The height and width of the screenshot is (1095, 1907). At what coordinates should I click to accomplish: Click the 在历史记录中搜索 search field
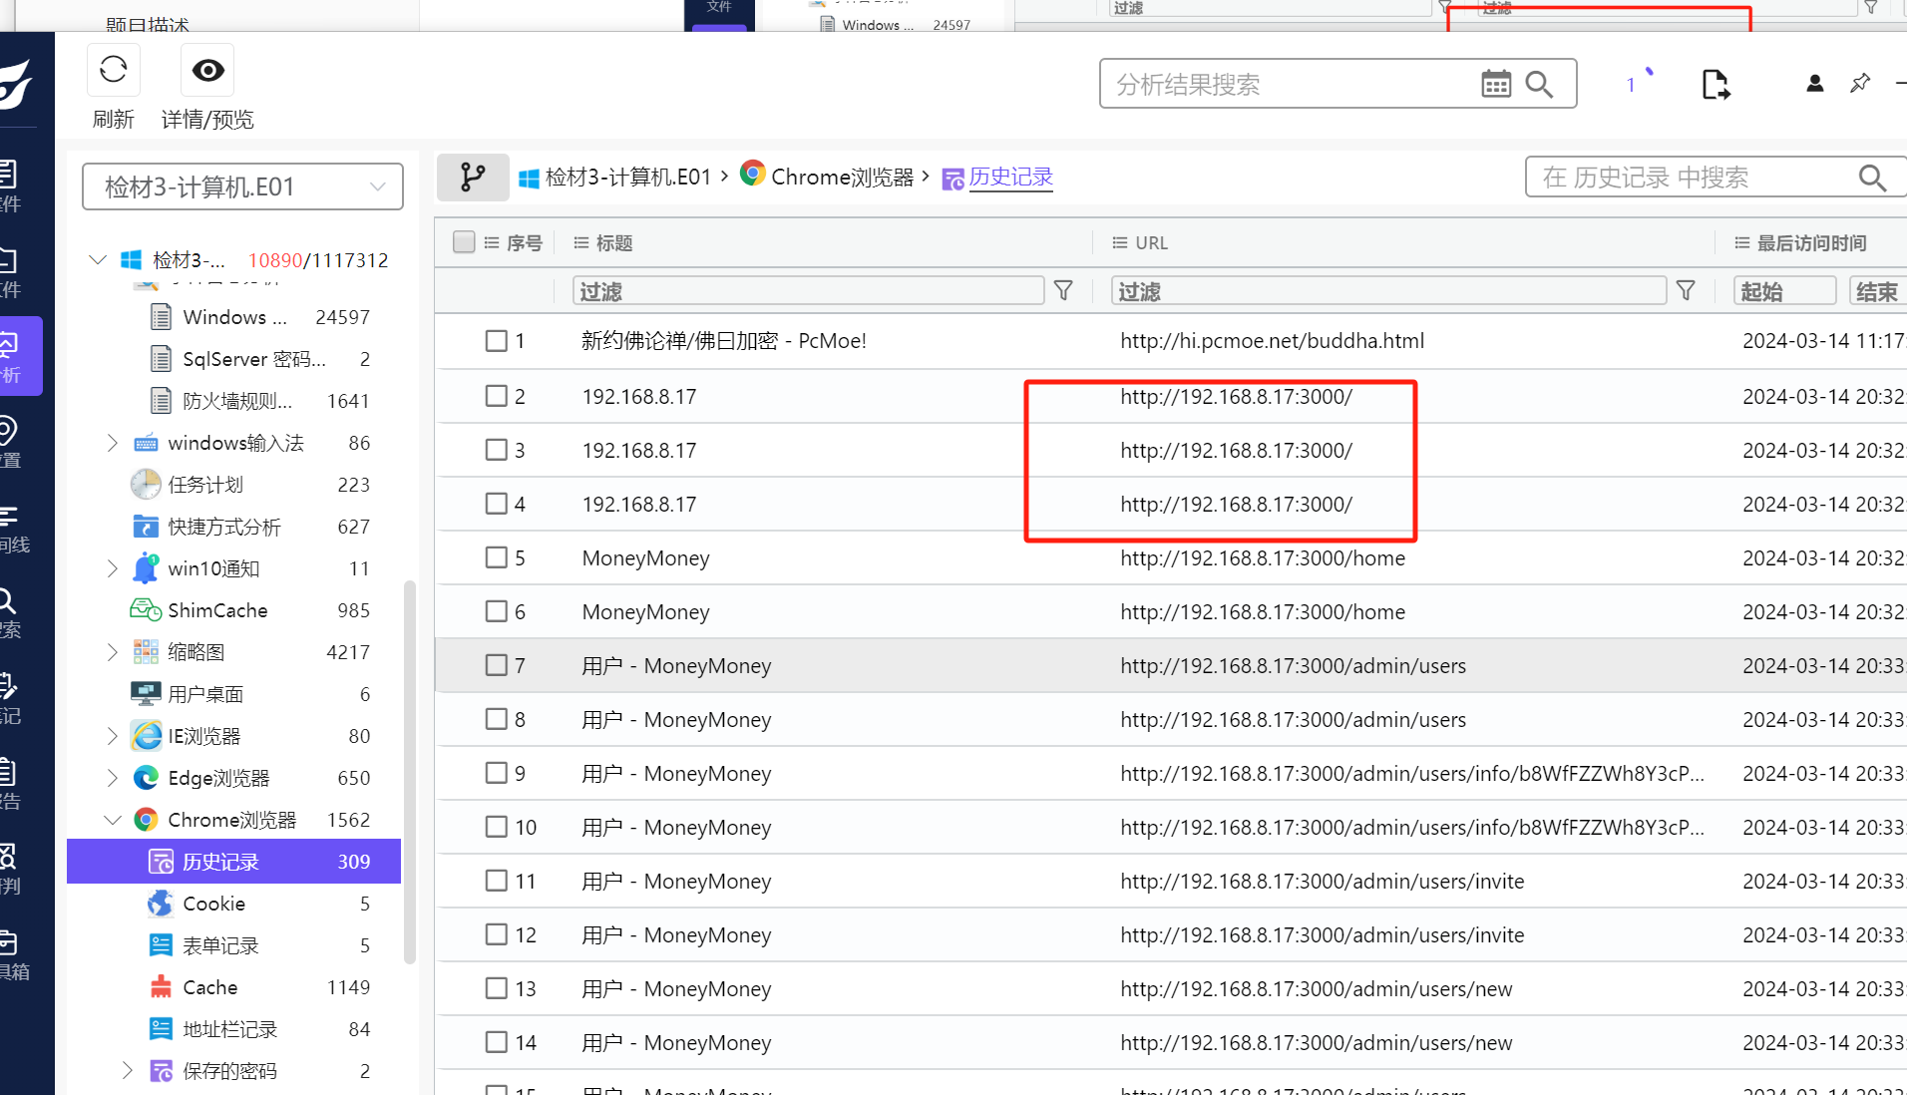coord(1694,178)
